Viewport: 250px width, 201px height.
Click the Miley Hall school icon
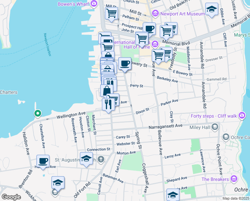pyautogui.click(x=214, y=126)
